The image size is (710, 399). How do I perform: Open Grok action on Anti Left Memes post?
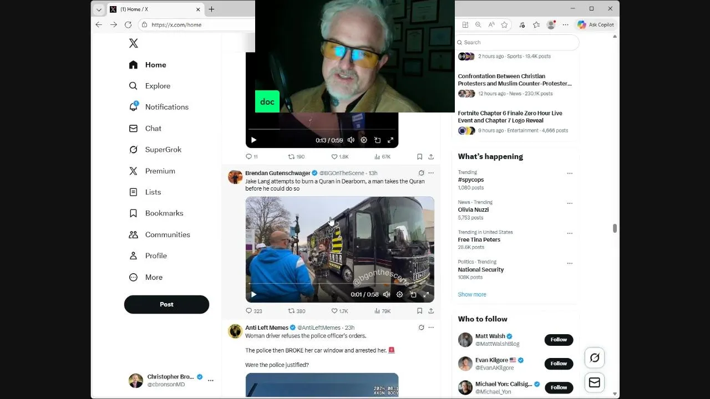tap(421, 328)
